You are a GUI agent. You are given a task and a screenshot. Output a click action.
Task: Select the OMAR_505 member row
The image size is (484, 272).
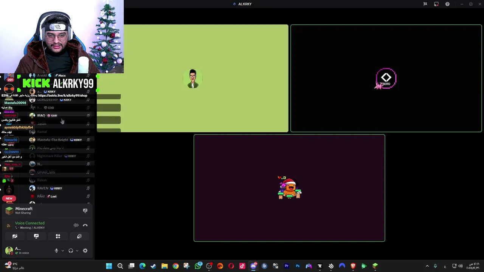click(60, 172)
